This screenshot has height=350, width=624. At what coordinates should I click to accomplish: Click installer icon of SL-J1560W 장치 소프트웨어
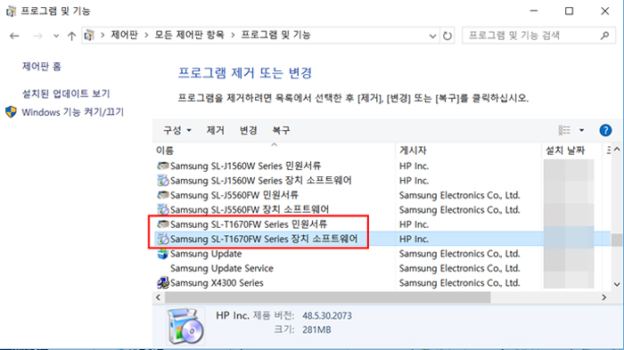[x=163, y=181]
